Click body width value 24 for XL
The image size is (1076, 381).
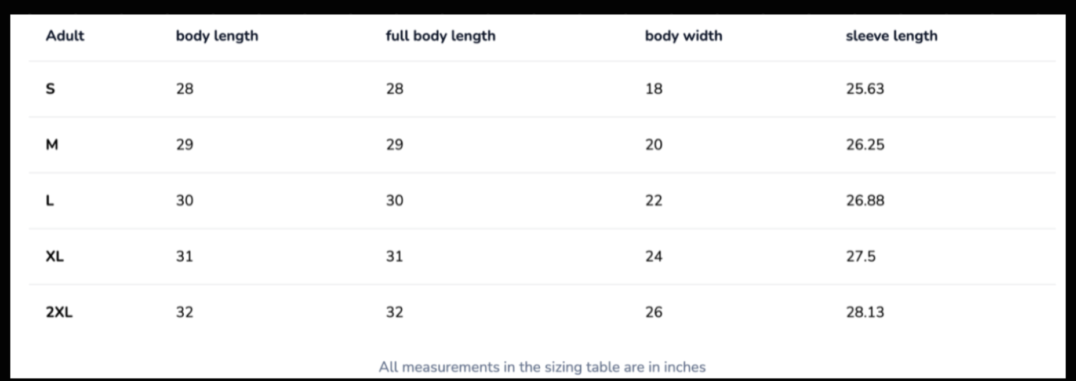653,257
